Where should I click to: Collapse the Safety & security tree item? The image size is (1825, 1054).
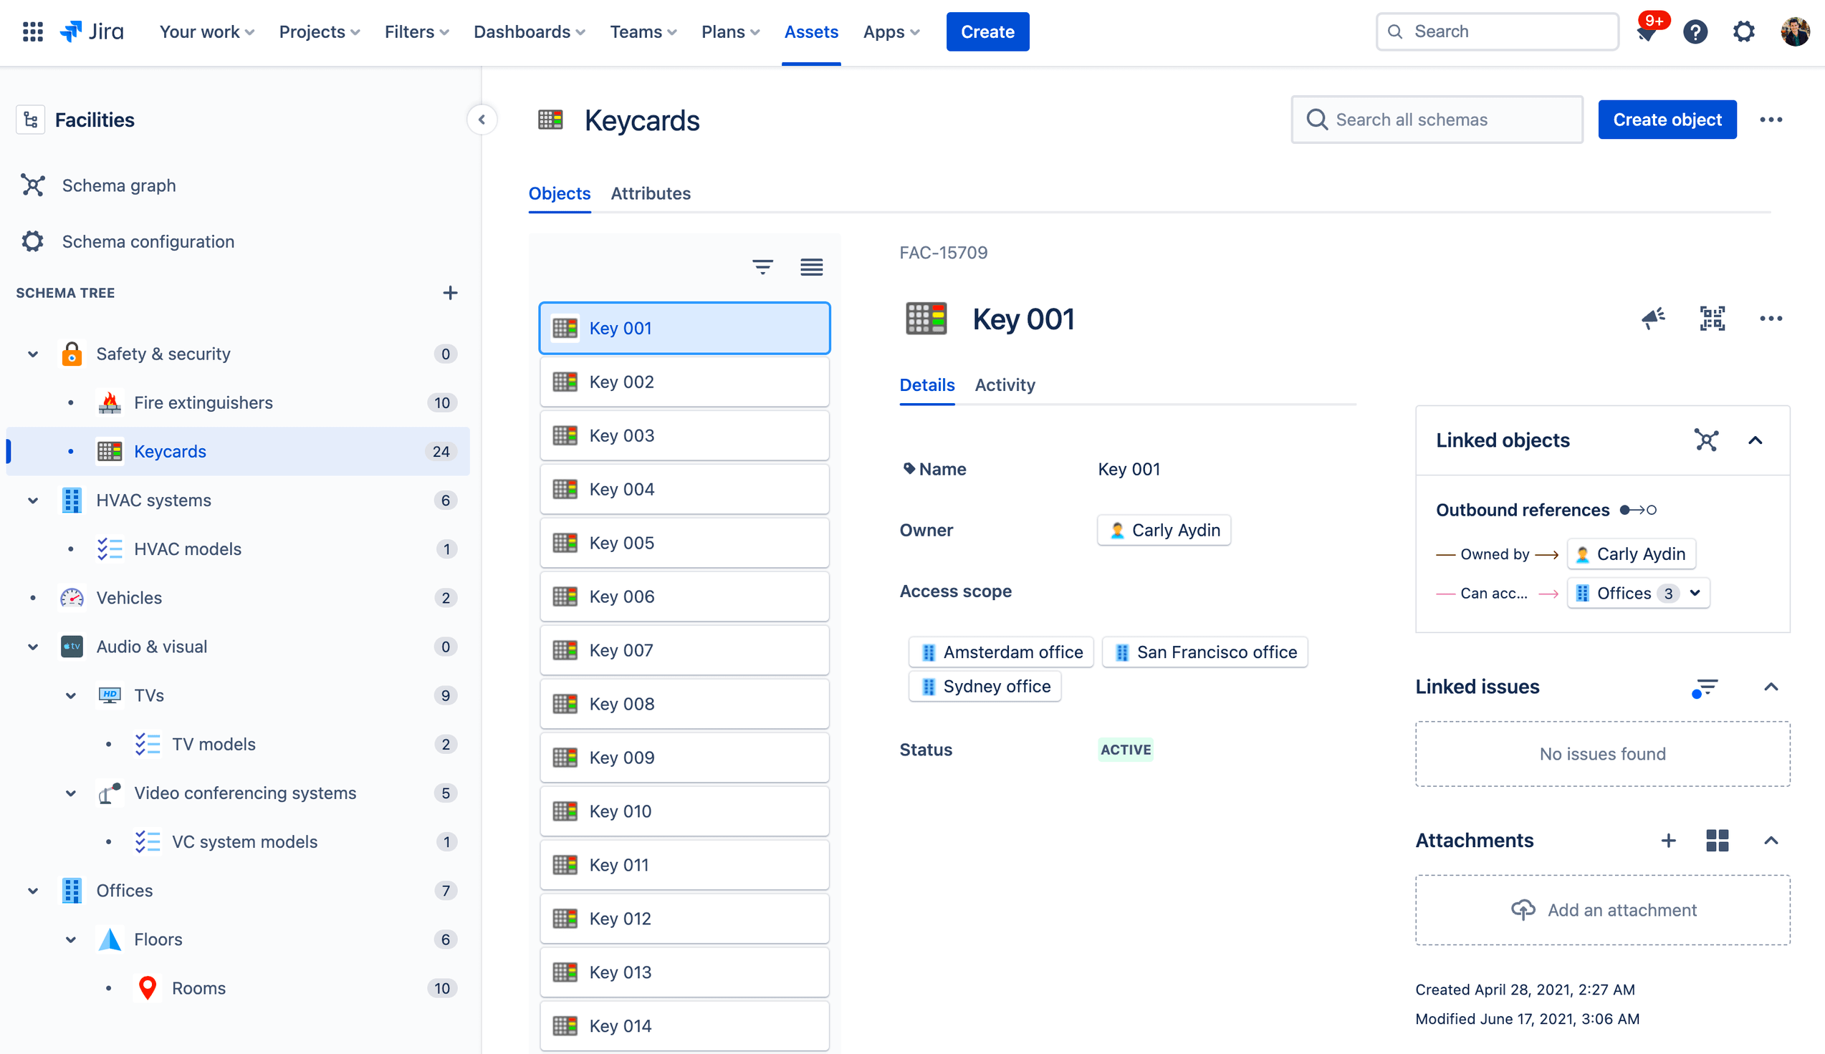click(33, 354)
